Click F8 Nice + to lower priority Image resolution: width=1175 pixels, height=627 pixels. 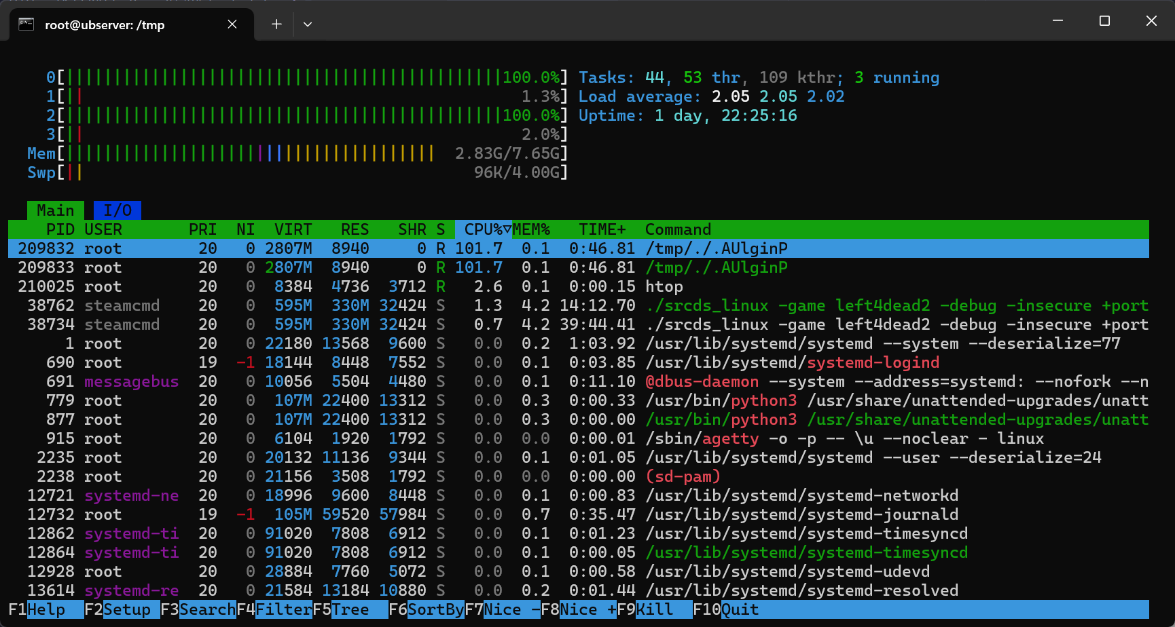pyautogui.click(x=579, y=609)
